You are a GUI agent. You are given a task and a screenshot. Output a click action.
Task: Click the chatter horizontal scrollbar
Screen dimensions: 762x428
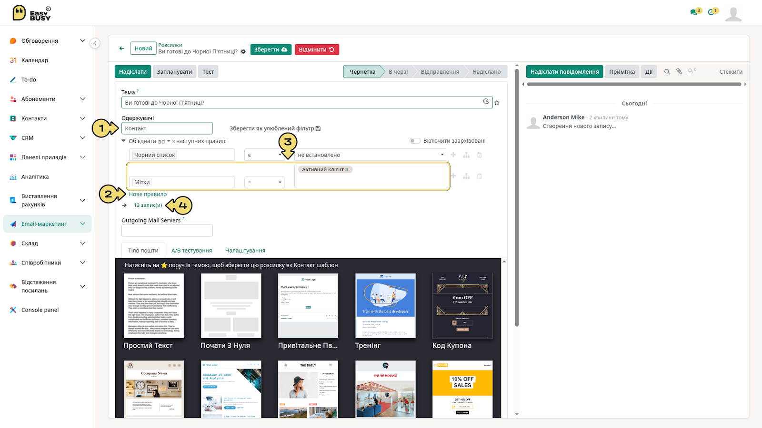[x=634, y=84]
